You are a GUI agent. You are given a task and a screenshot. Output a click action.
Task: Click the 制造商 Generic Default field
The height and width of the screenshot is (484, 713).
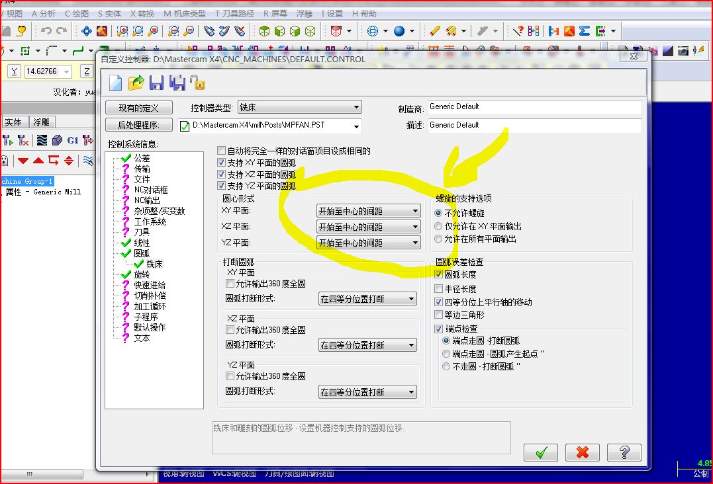pos(534,107)
